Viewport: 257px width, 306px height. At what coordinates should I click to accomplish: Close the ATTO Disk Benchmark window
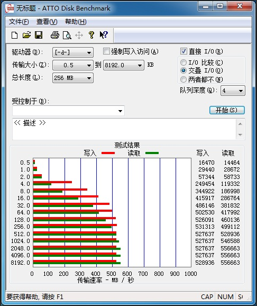pos(240,6)
